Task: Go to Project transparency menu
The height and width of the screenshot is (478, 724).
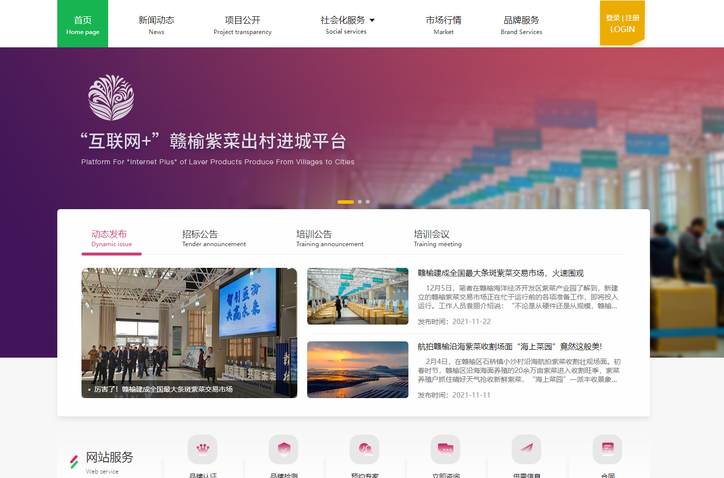Action: pos(242,25)
